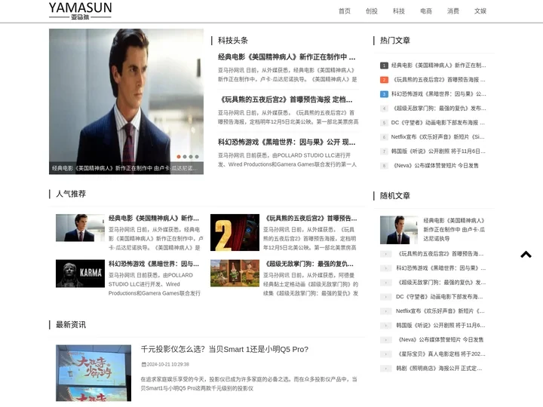Open random article 韩剧《照明商店》海报公开
543x407 pixels.
click(x=439, y=369)
